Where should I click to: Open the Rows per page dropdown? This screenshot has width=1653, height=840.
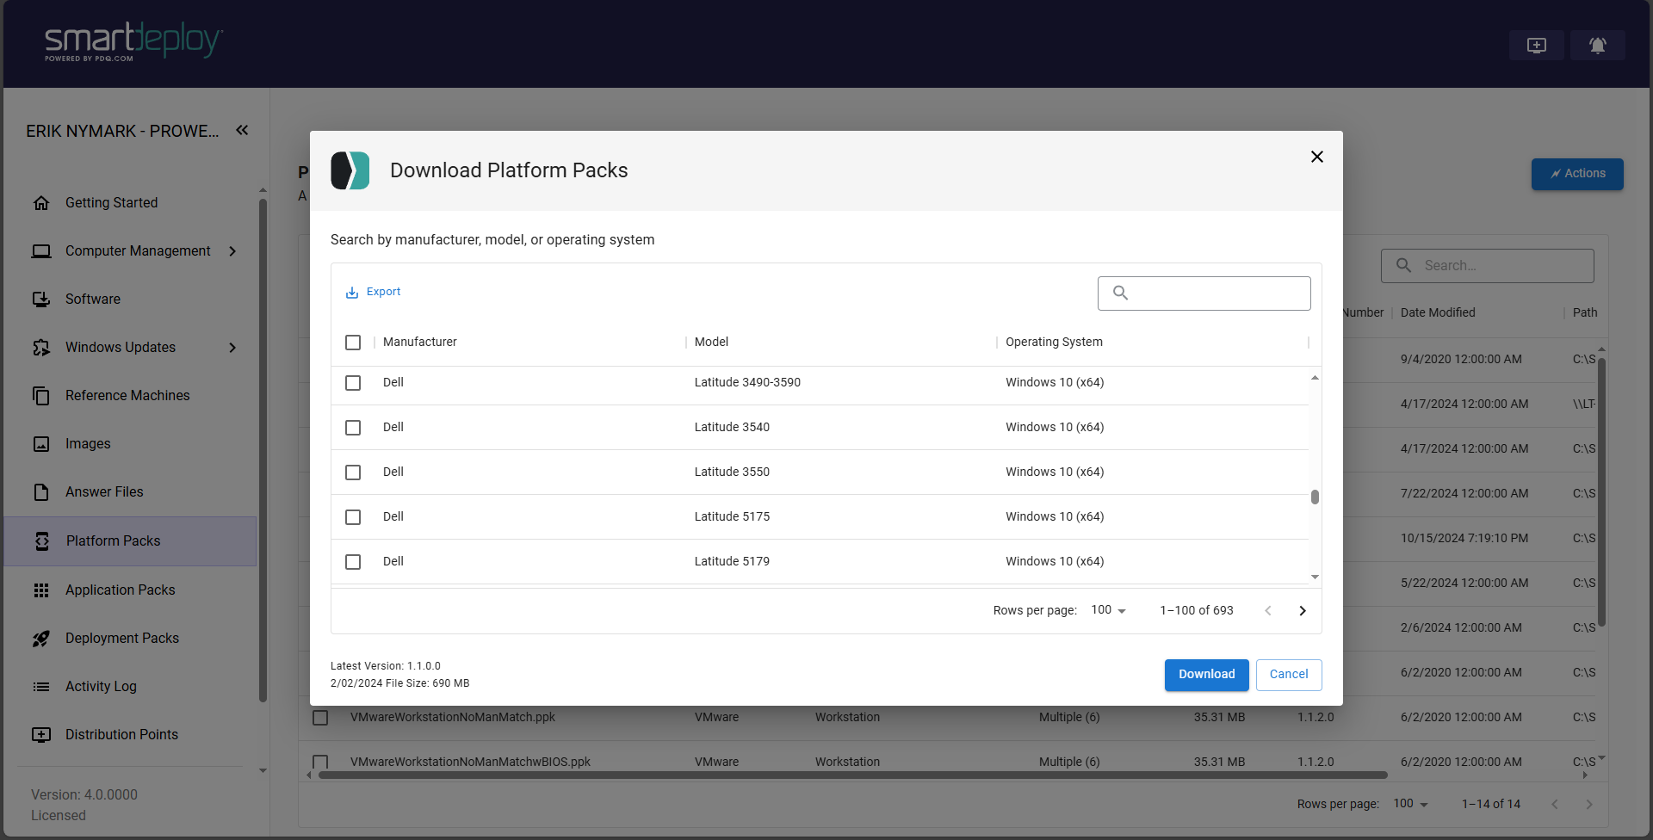pos(1106,609)
